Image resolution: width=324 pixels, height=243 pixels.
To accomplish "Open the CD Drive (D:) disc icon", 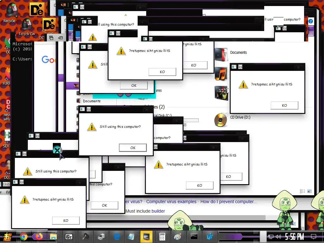I will pos(221,120).
